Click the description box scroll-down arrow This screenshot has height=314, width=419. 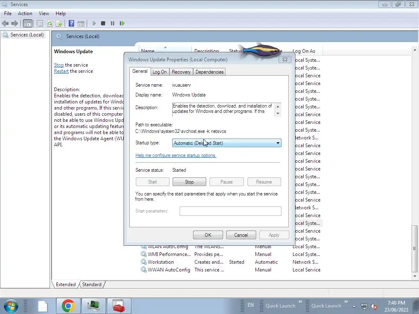[x=278, y=114]
